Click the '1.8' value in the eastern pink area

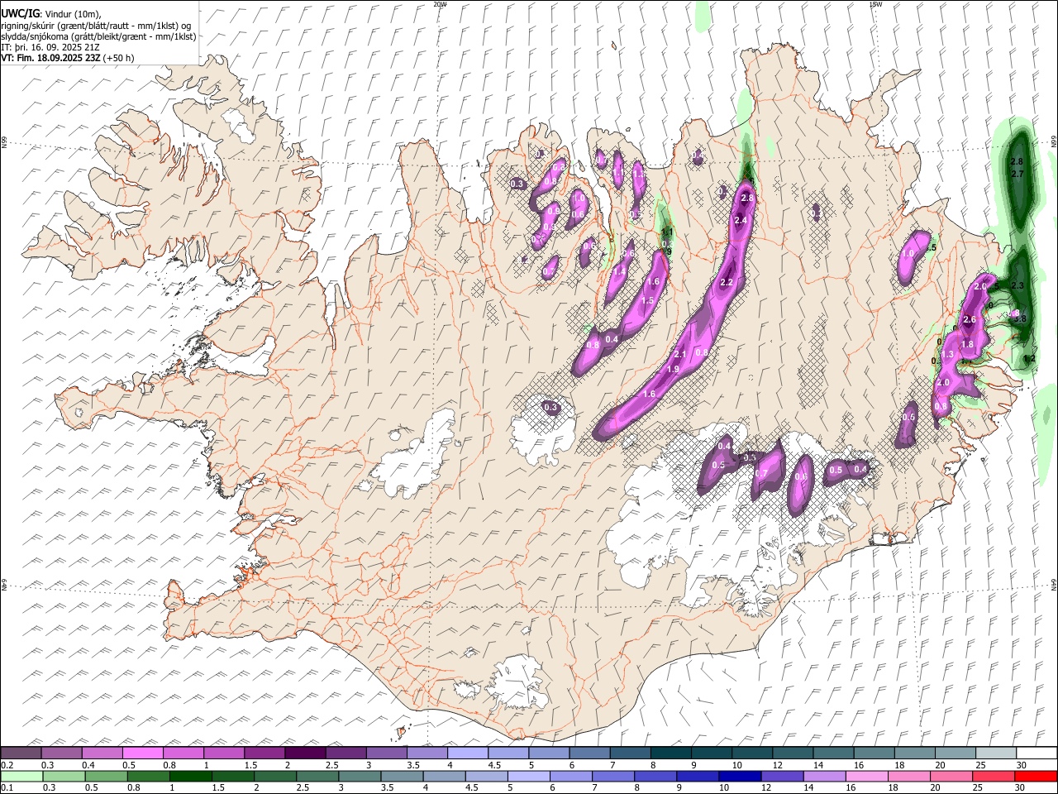(967, 344)
